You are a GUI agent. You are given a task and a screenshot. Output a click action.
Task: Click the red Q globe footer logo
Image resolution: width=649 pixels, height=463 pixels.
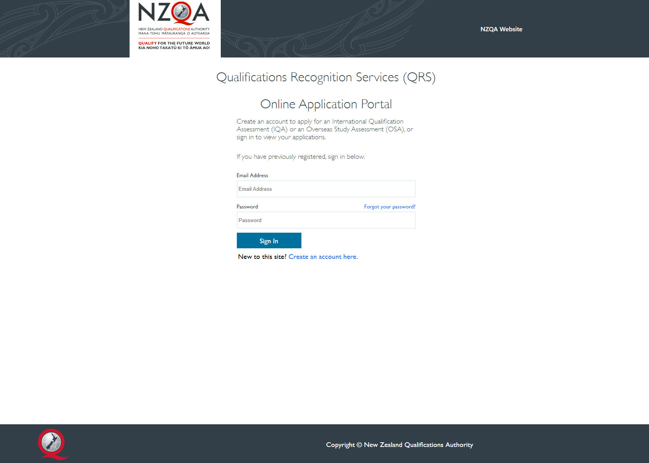[53, 444]
